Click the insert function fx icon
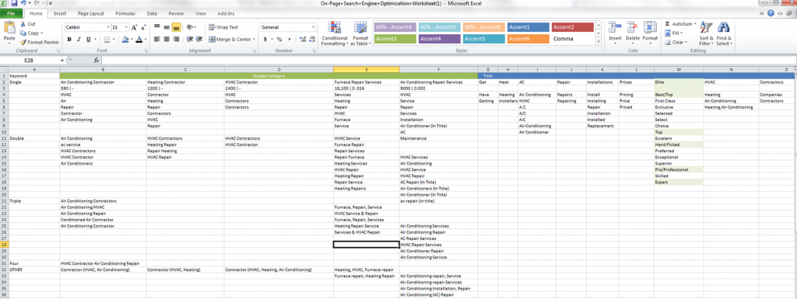The width and height of the screenshot is (797, 299). [x=96, y=60]
